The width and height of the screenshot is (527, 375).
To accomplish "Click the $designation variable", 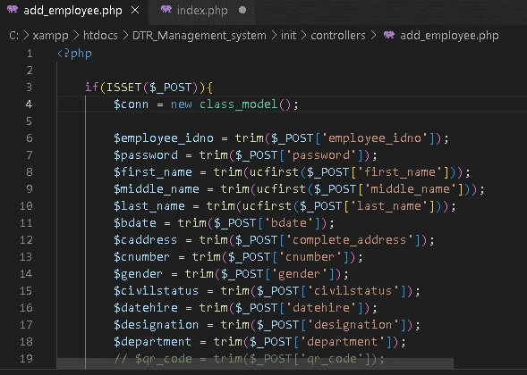I will pos(156,325).
